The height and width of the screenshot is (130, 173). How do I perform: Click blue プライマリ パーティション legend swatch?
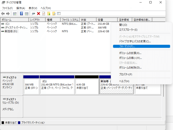click(x=19, y=123)
